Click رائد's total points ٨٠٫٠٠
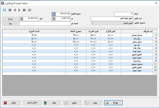The height and width of the screenshot is (108, 160). 76,39
